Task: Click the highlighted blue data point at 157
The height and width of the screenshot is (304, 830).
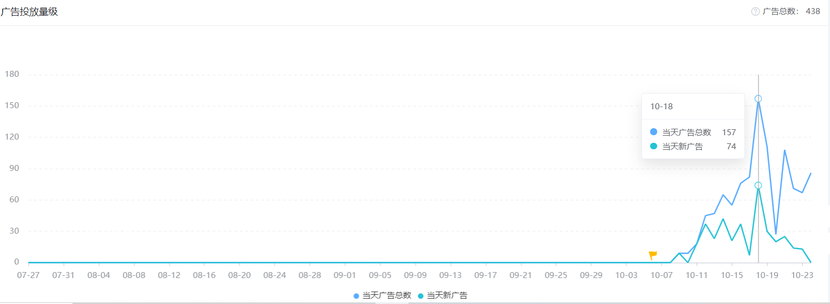Action: [x=758, y=98]
